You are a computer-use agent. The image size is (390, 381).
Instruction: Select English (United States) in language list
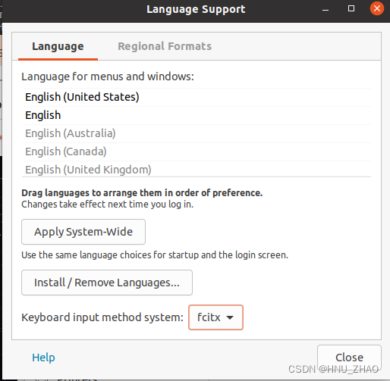tap(197, 97)
